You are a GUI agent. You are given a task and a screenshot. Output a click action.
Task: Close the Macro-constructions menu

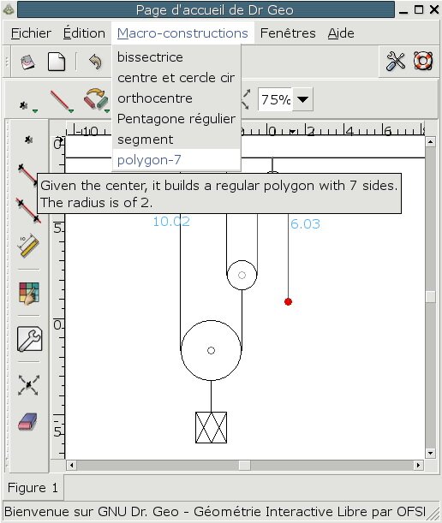(x=182, y=33)
